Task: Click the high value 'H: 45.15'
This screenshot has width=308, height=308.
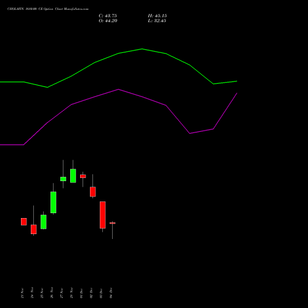Action: coord(157,16)
